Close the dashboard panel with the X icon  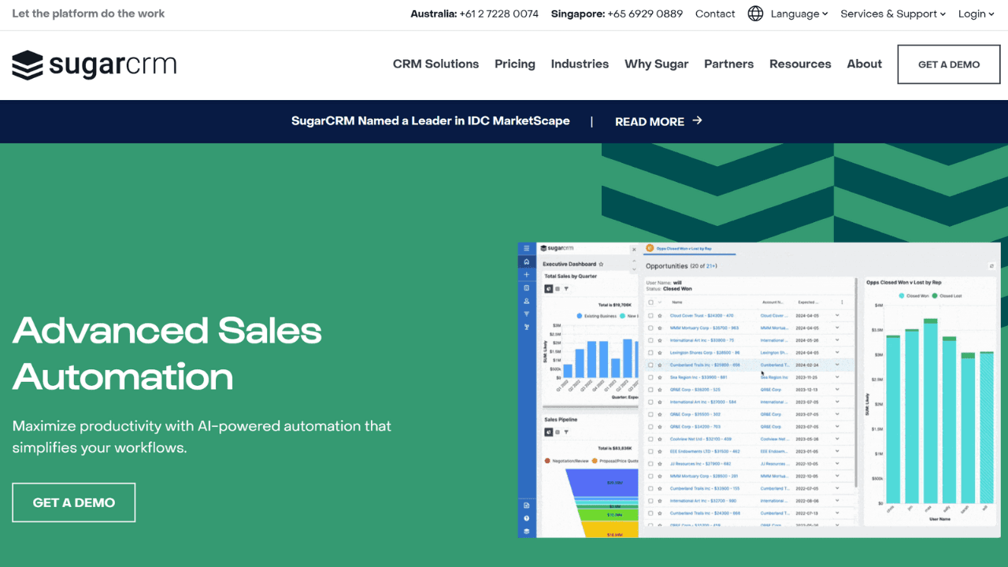coord(634,250)
